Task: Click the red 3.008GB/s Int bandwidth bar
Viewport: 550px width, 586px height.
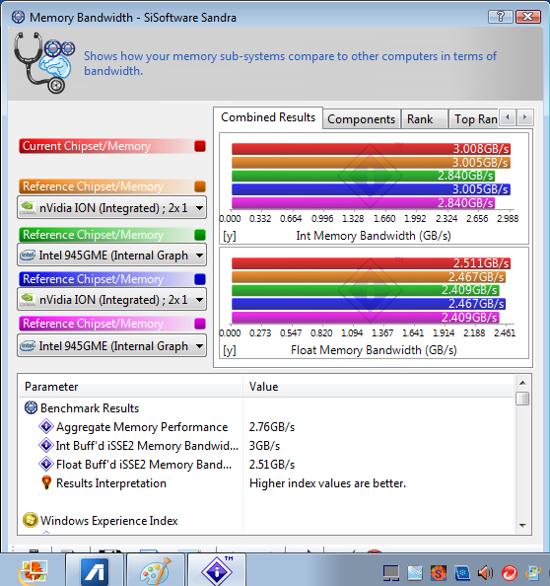Action: (x=371, y=148)
